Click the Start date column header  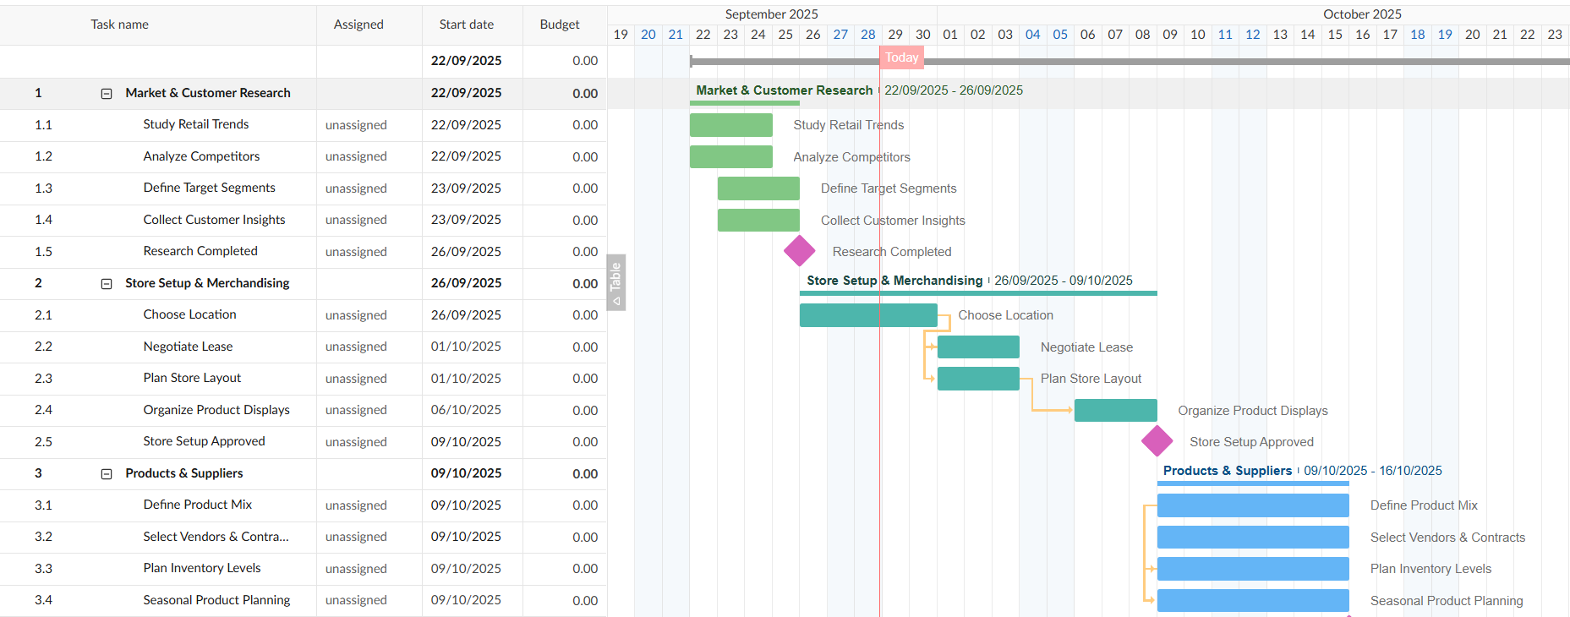[466, 25]
